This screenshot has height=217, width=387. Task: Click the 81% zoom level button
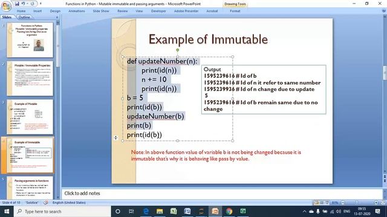[335, 203]
